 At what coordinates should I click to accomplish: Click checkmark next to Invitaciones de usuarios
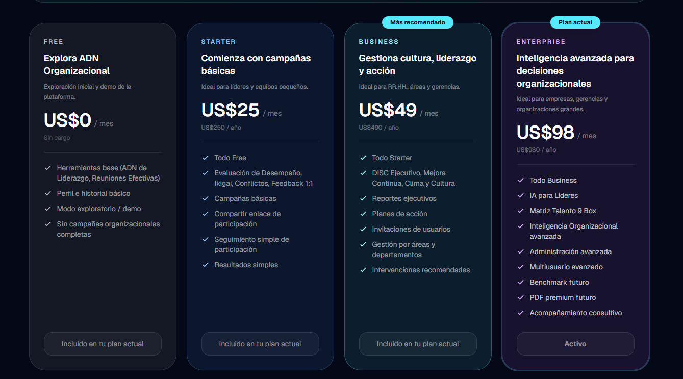(x=363, y=229)
